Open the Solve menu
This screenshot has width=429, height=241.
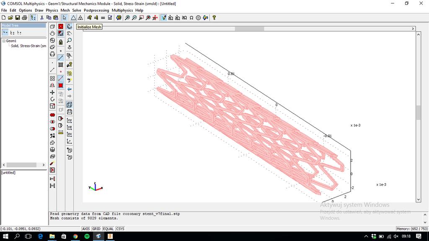tap(77, 10)
